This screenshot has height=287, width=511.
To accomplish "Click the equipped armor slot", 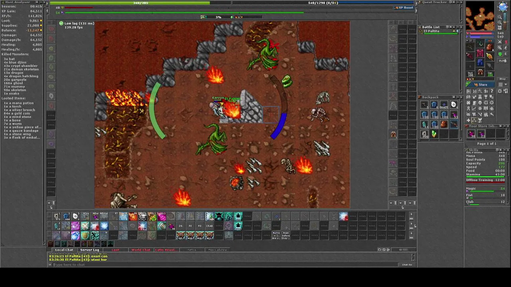I will click(x=480, y=53).
